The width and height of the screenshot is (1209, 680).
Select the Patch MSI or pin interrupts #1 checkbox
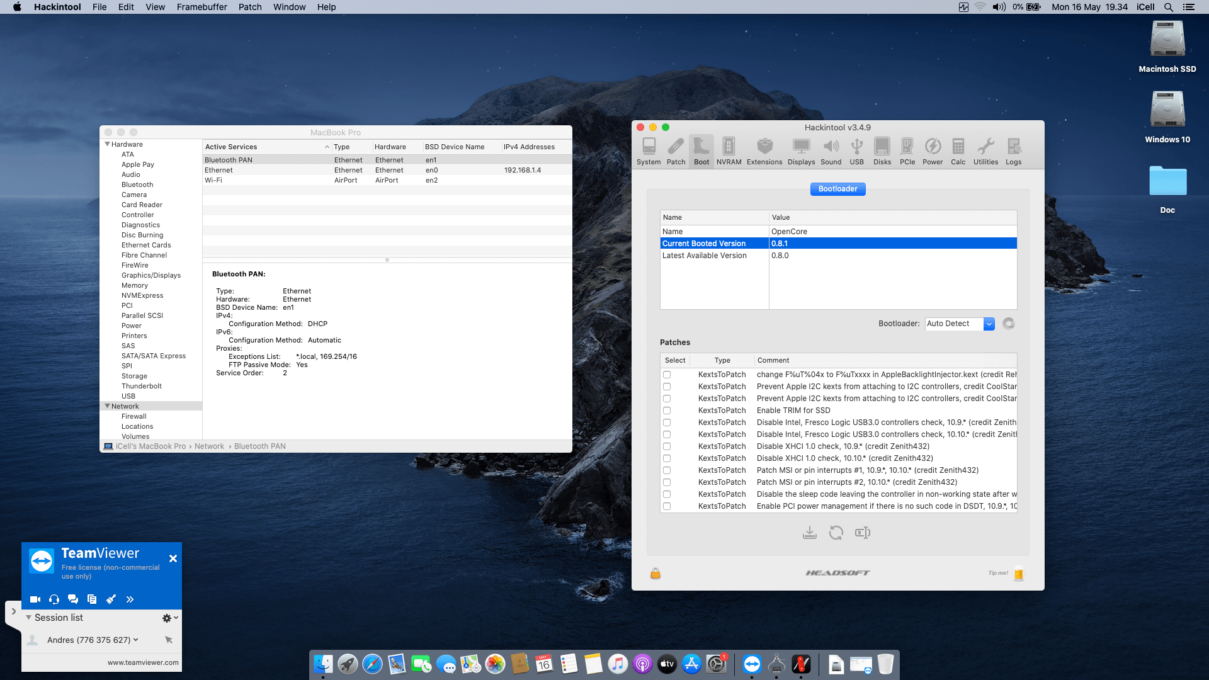point(667,470)
